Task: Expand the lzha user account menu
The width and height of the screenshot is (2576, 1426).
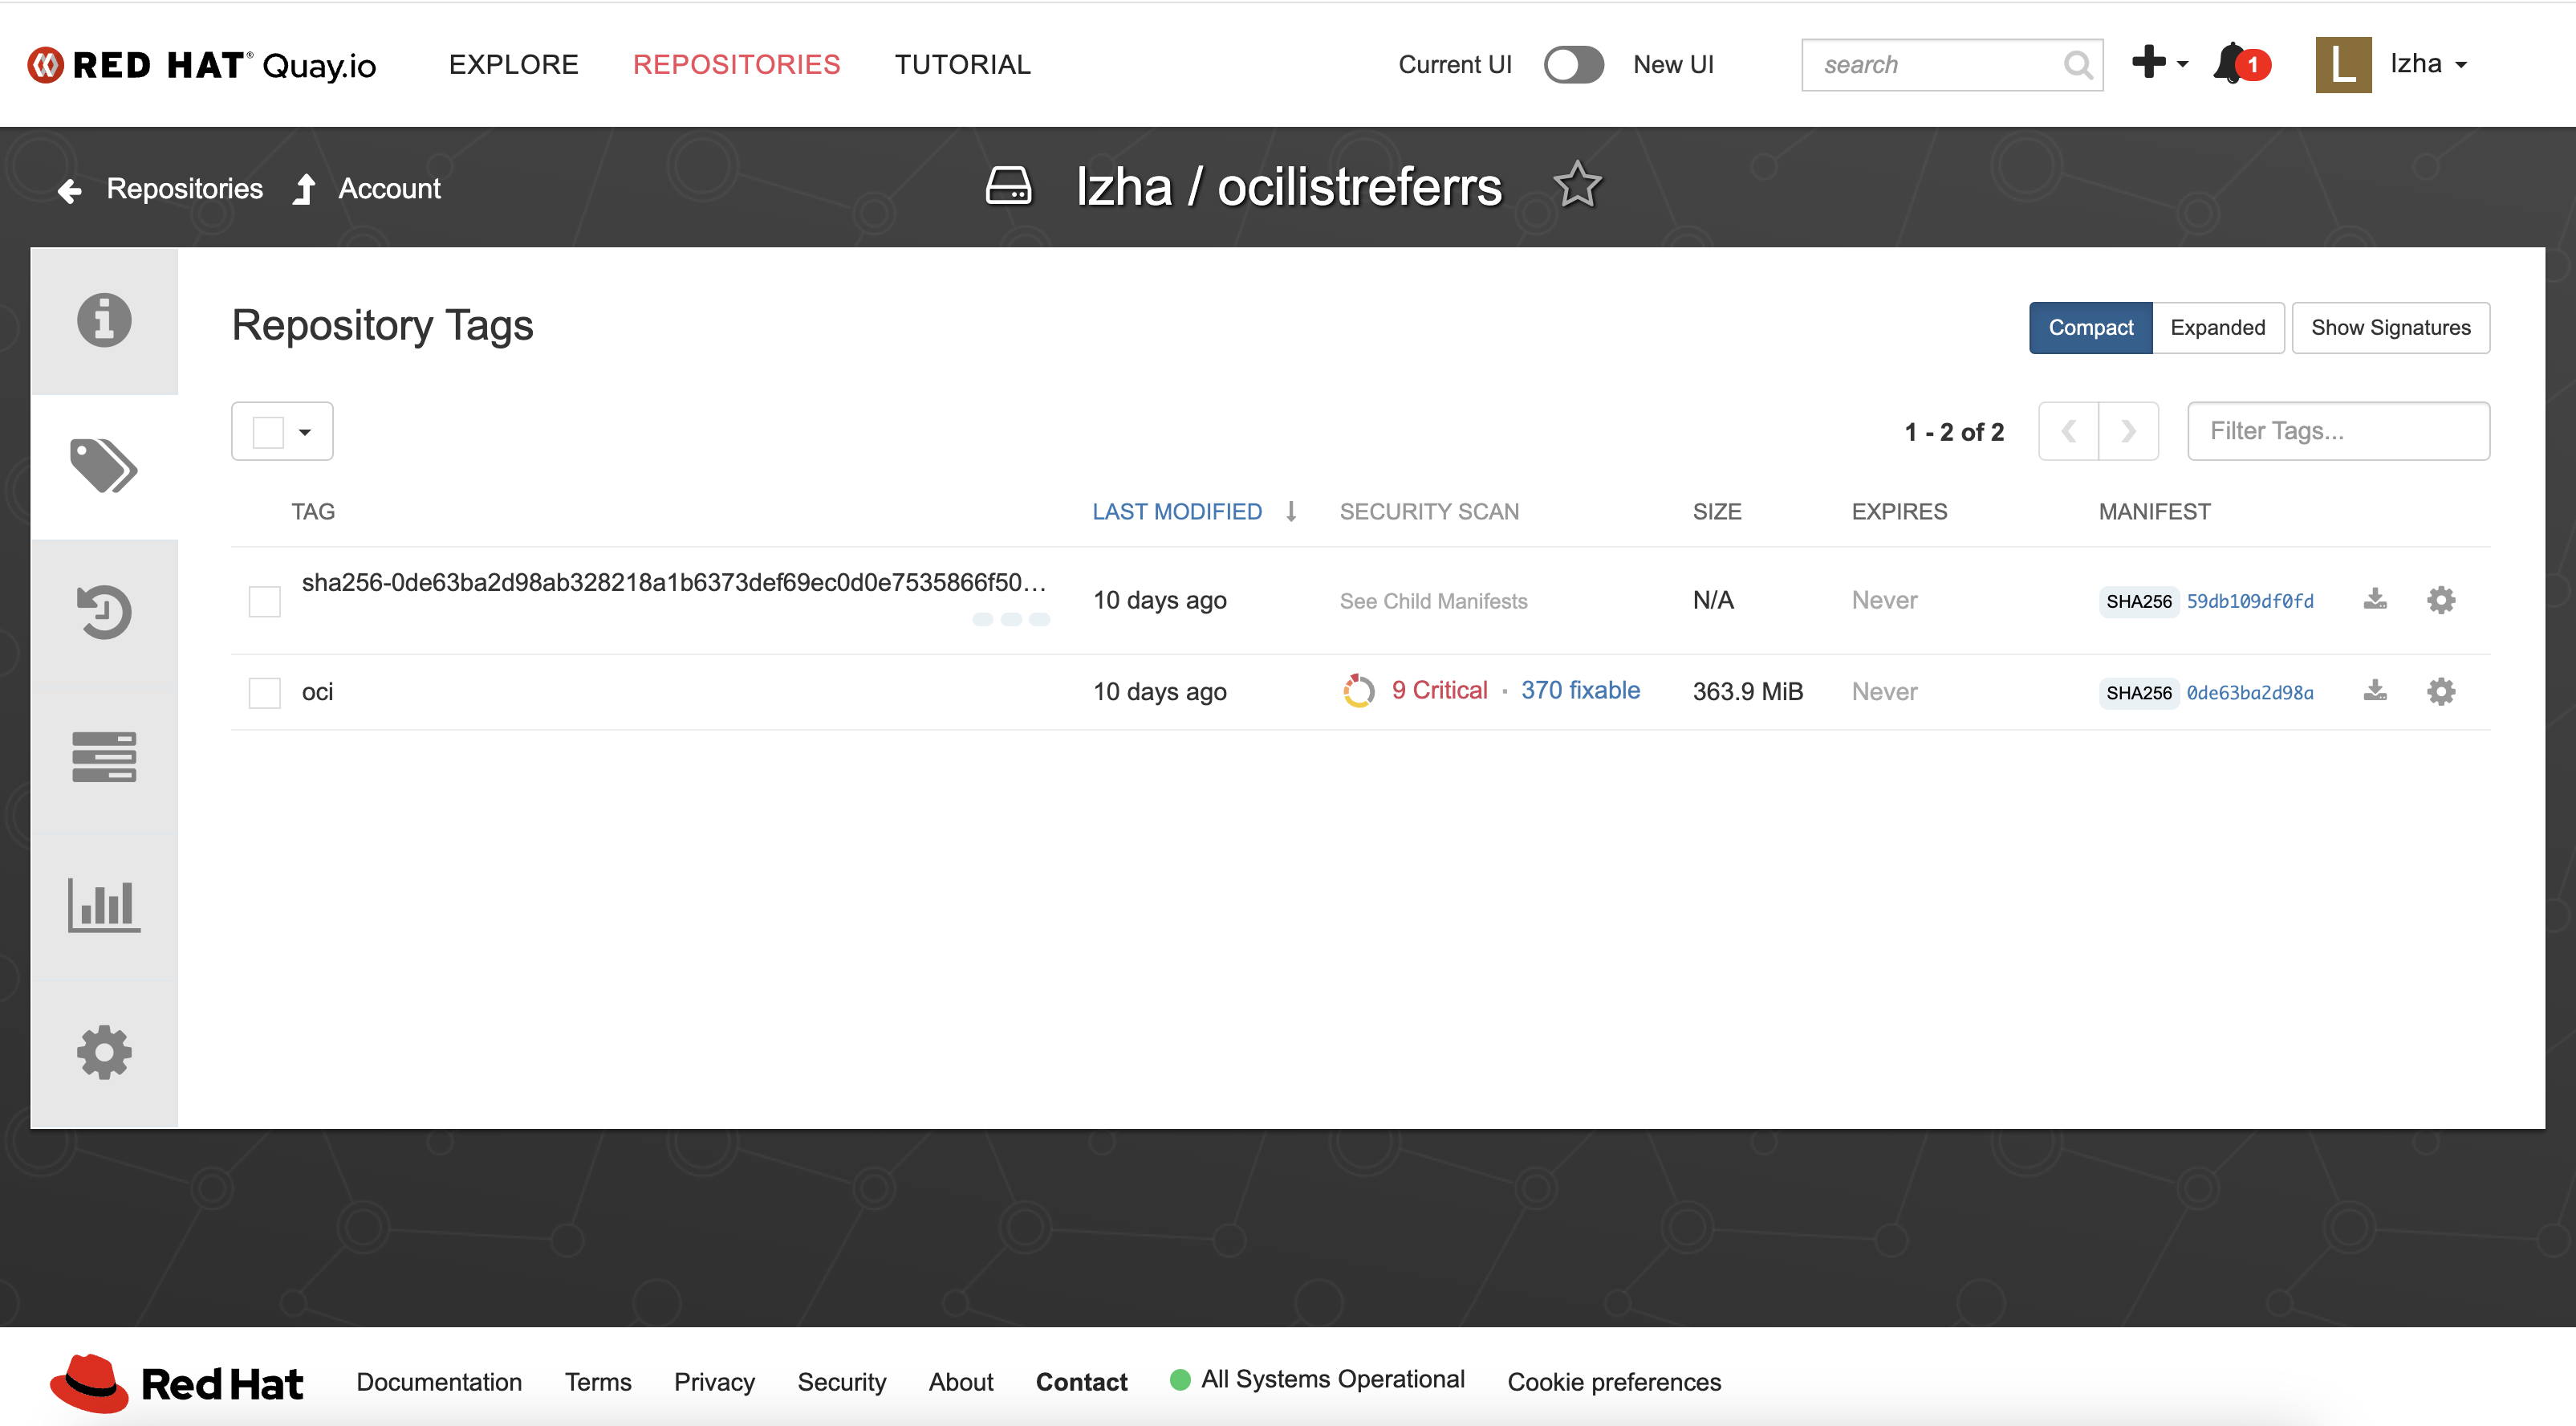Action: coord(2428,64)
